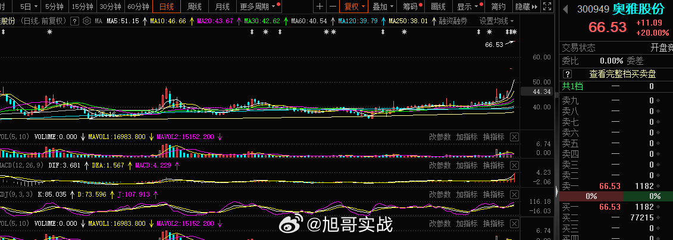The image size is (673, 240).
Task: Close the VOL panel above MACD
Action: [x=514, y=137]
